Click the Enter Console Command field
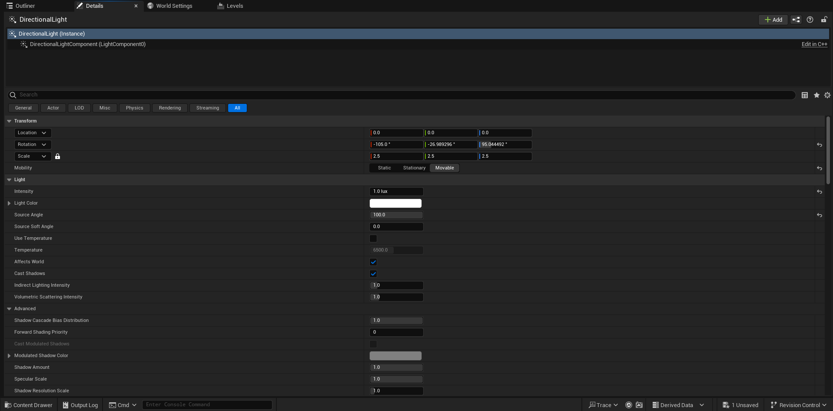 point(207,405)
